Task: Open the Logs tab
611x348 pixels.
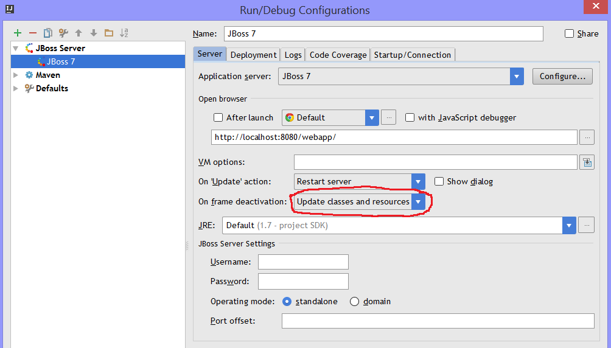Action: coord(293,55)
